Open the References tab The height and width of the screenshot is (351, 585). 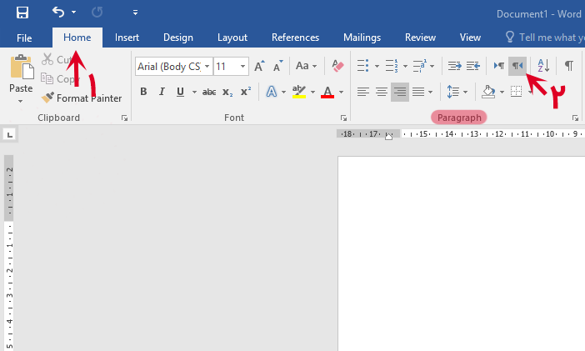click(x=295, y=38)
